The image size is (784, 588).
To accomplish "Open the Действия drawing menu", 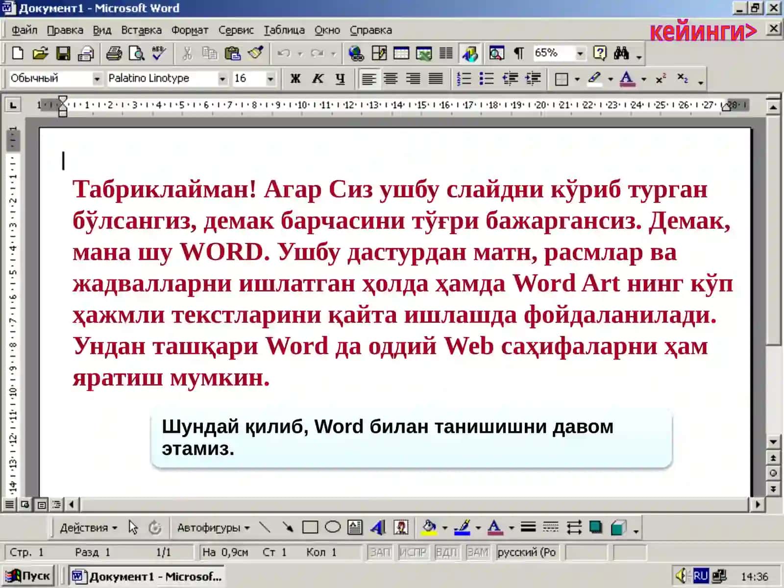I will (x=88, y=528).
